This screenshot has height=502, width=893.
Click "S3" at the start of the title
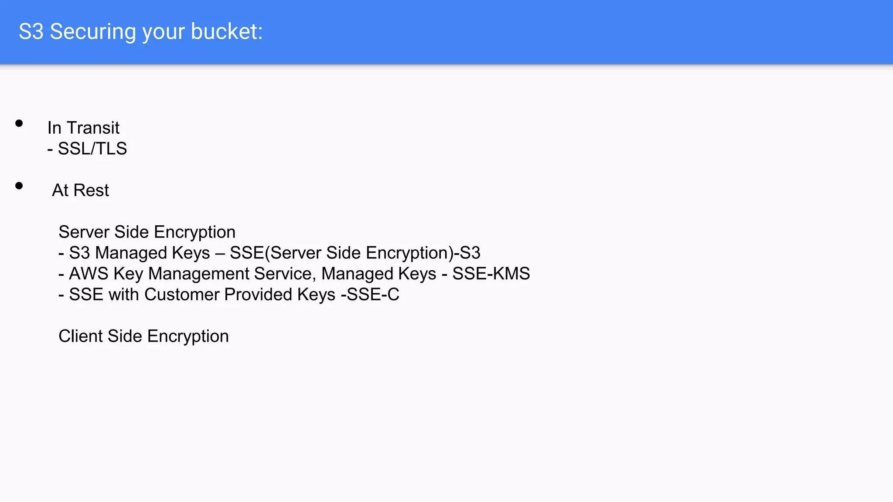click(31, 32)
